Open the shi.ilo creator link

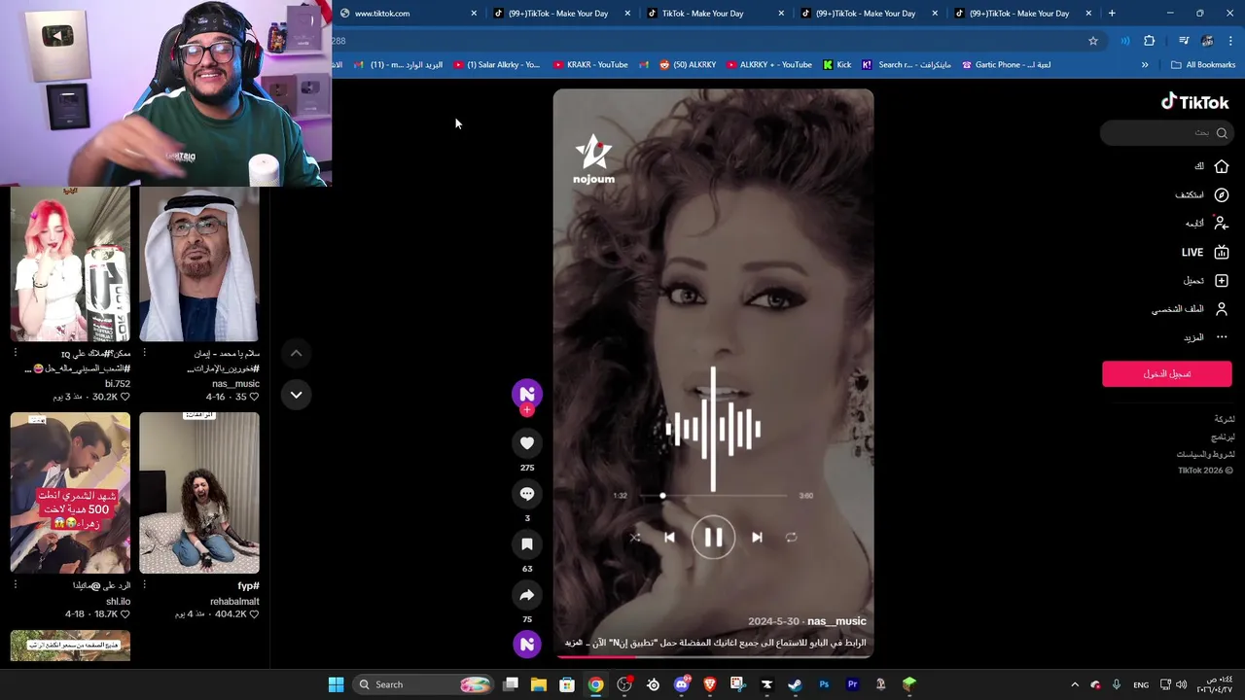[119, 602]
